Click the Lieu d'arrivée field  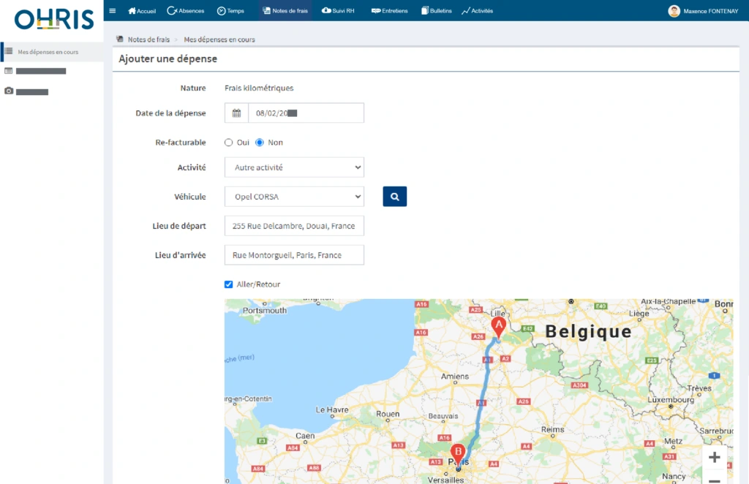click(294, 255)
